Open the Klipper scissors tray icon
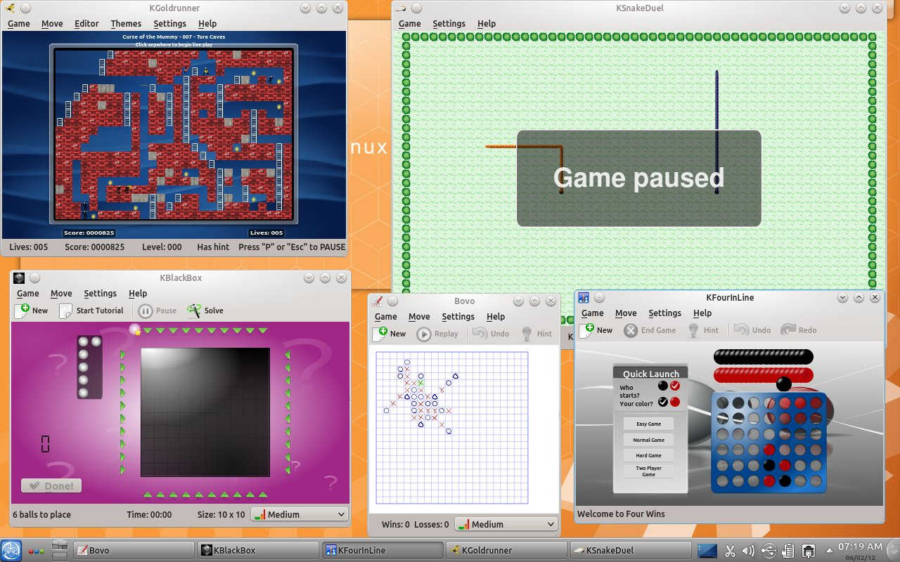Image resolution: width=900 pixels, height=562 pixels. coord(730,551)
